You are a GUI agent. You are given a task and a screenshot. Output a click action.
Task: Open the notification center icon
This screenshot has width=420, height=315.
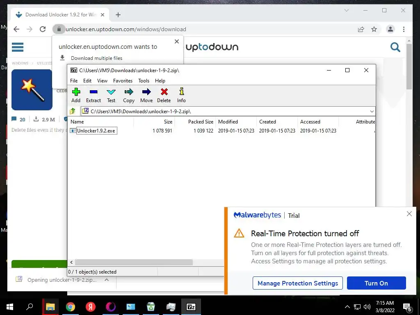point(407,307)
